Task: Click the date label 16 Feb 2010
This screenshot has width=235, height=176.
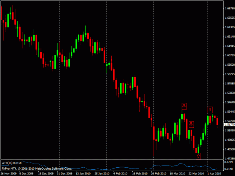Action: tap(140, 173)
